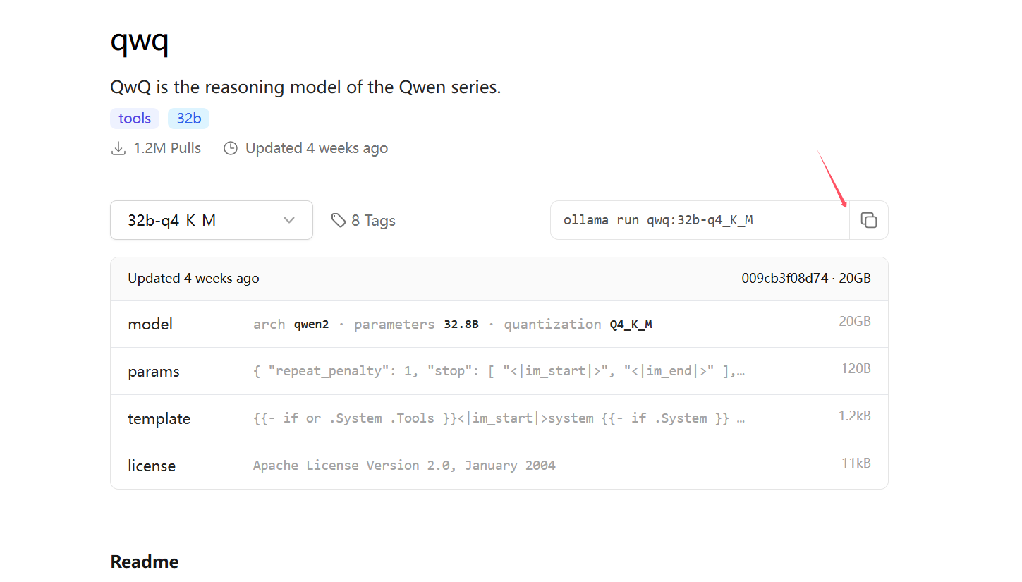The height and width of the screenshot is (582, 1022).
Task: Click the Readme heading
Action: pos(145,562)
